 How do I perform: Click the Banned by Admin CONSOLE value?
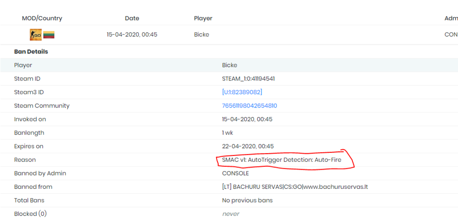235,173
